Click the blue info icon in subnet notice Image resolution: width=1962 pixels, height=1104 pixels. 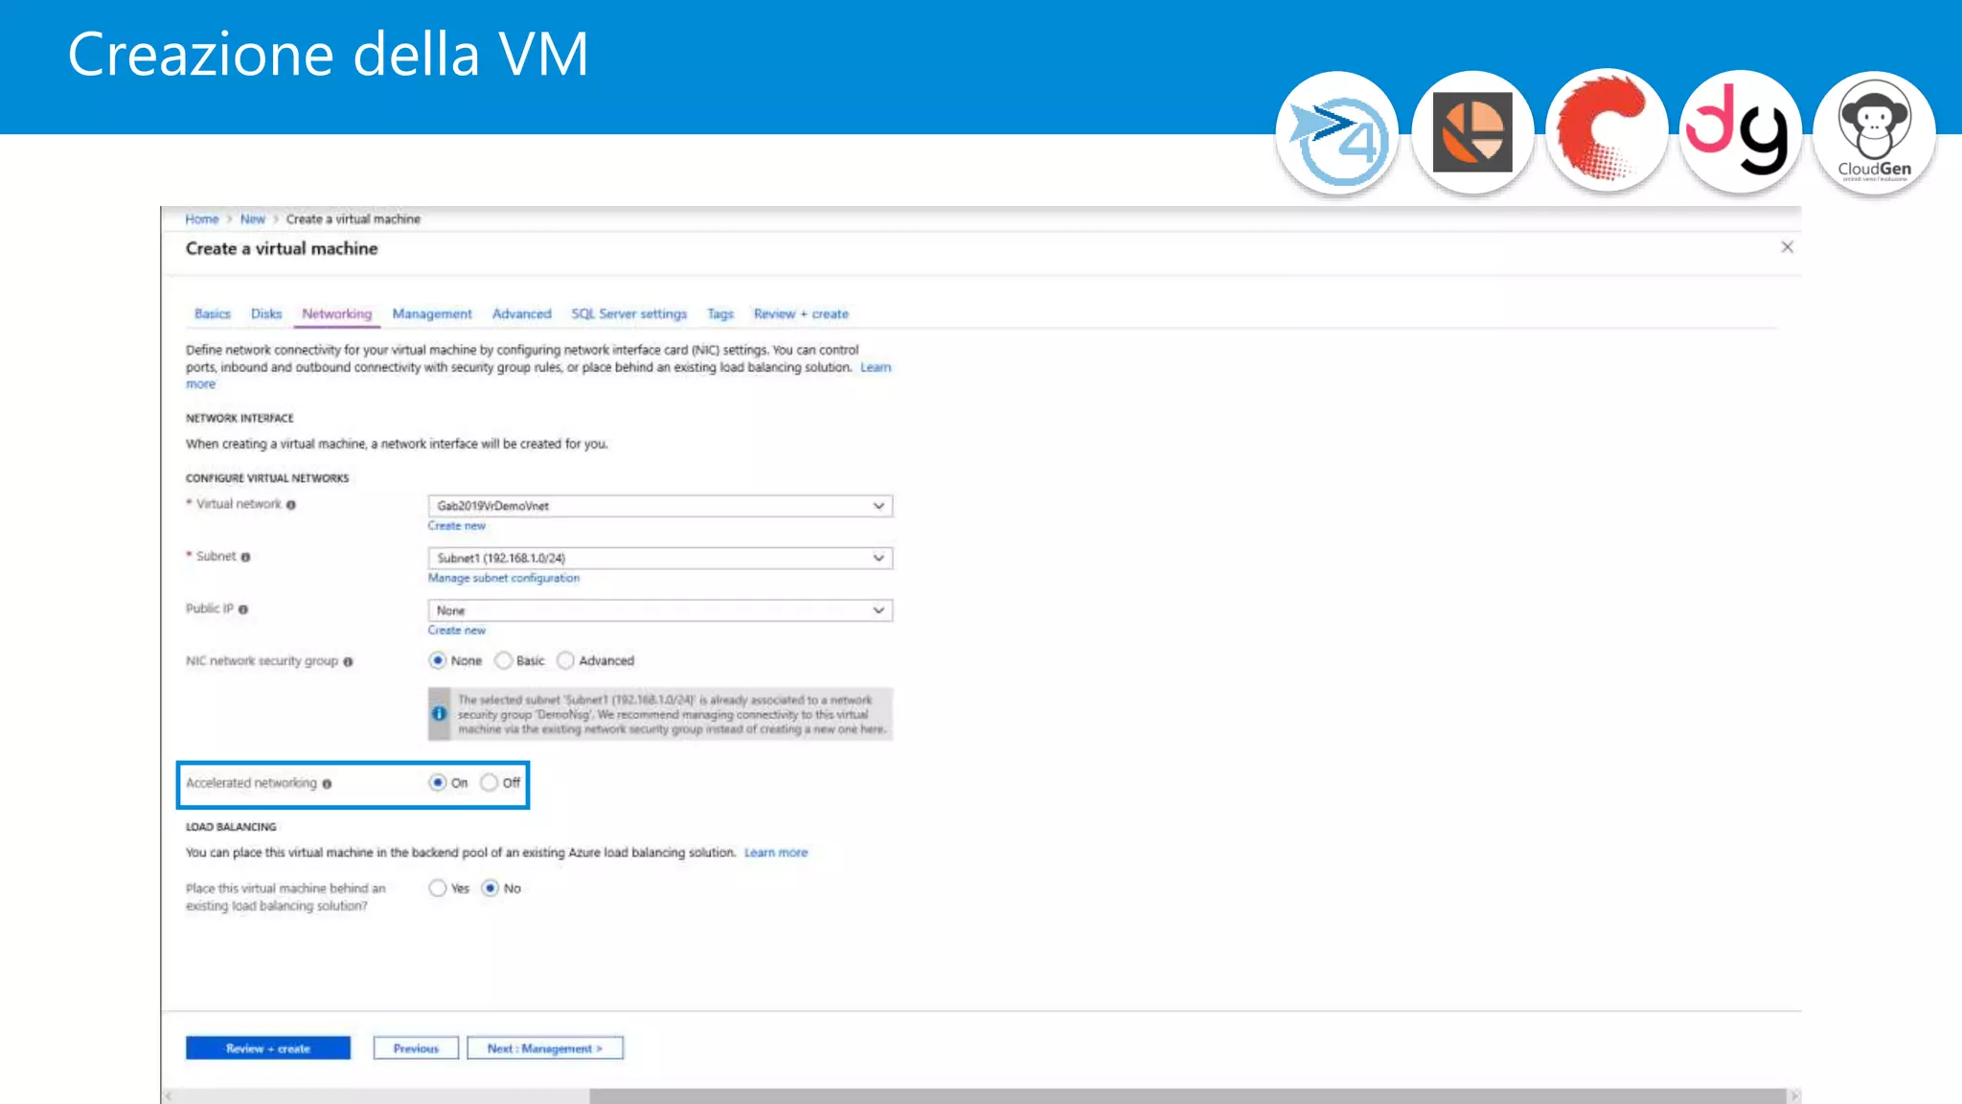[x=439, y=714]
